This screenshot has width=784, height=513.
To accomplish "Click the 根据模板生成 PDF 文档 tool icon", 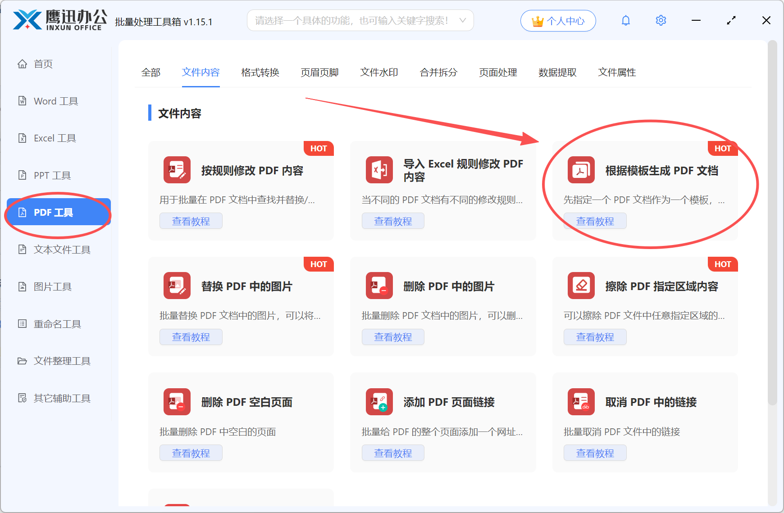I will pyautogui.click(x=581, y=170).
